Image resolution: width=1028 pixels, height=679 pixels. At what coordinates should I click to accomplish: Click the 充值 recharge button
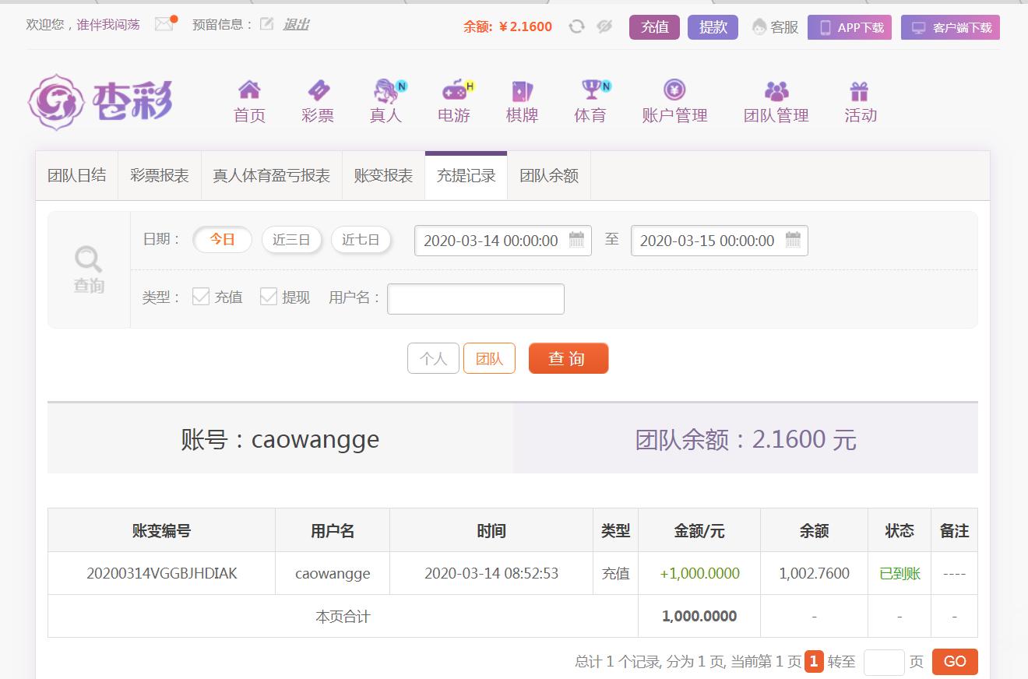tap(654, 27)
